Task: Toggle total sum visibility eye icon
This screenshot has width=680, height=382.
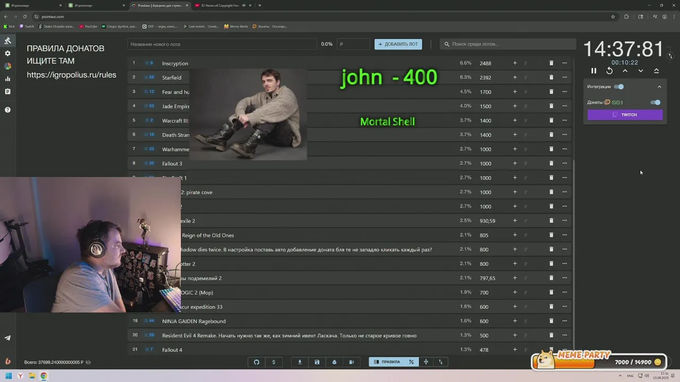Action: [88, 362]
